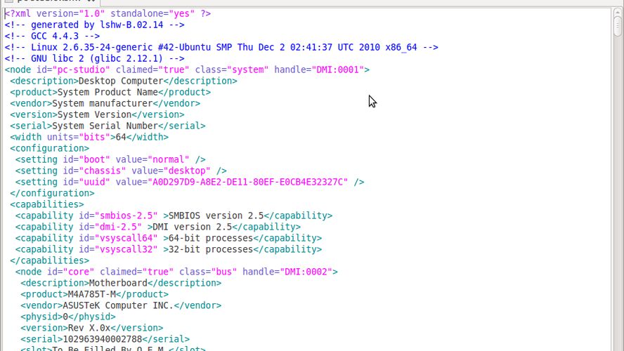The height and width of the screenshot is (351, 624).
Task: Click the "32-bit processes" capability line
Action: click(x=169, y=249)
